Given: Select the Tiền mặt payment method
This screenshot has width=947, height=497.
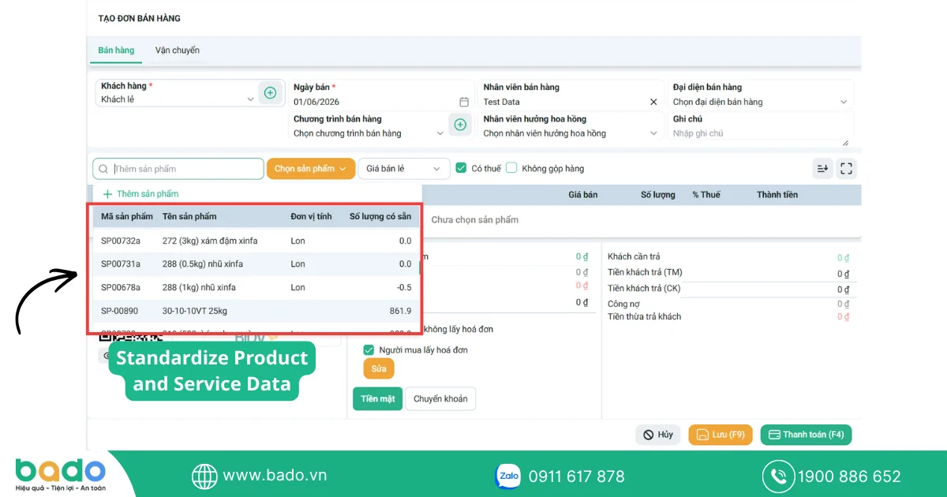Looking at the screenshot, I should click(377, 398).
